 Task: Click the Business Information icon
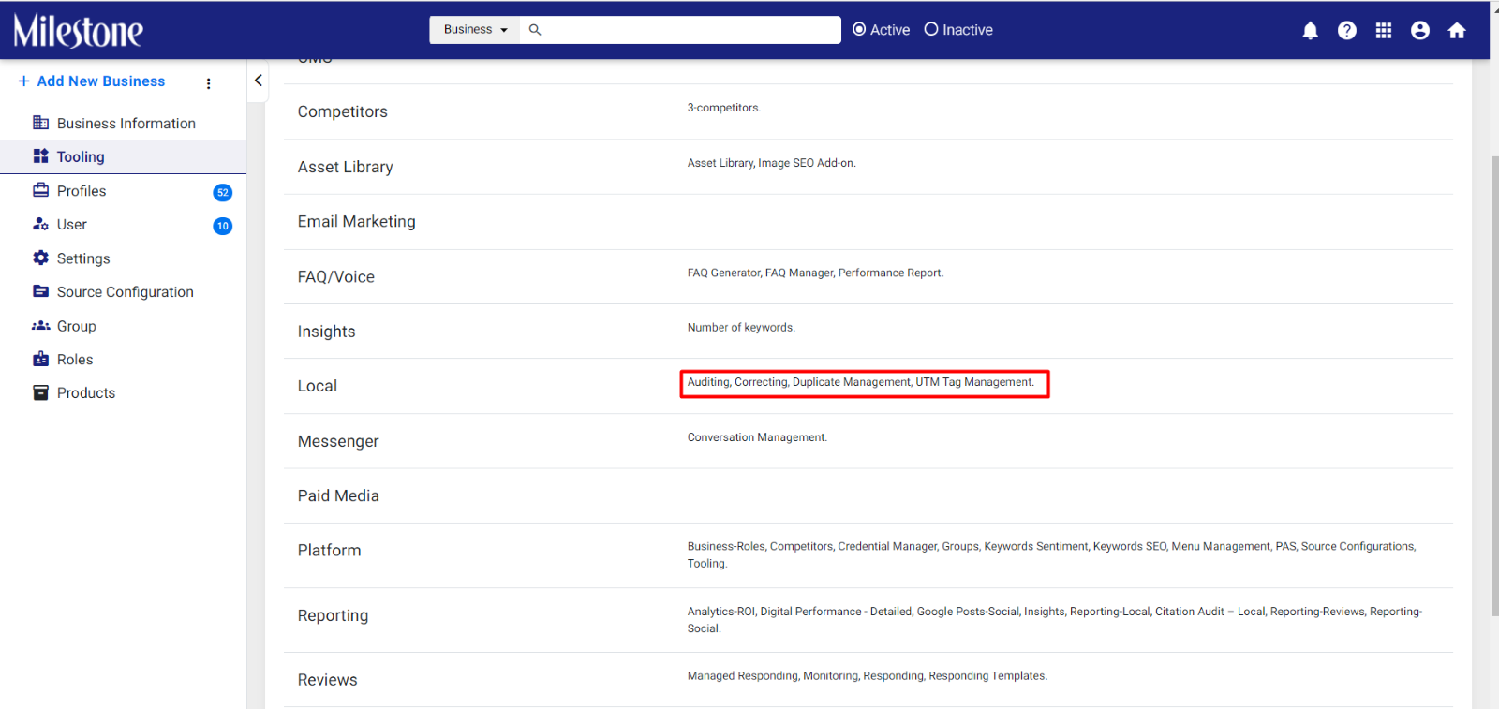(x=40, y=123)
